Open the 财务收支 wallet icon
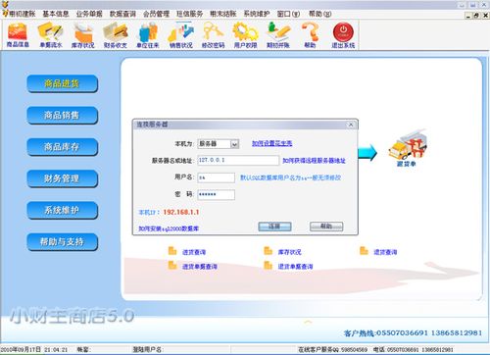490x355 pixels. pos(116,35)
